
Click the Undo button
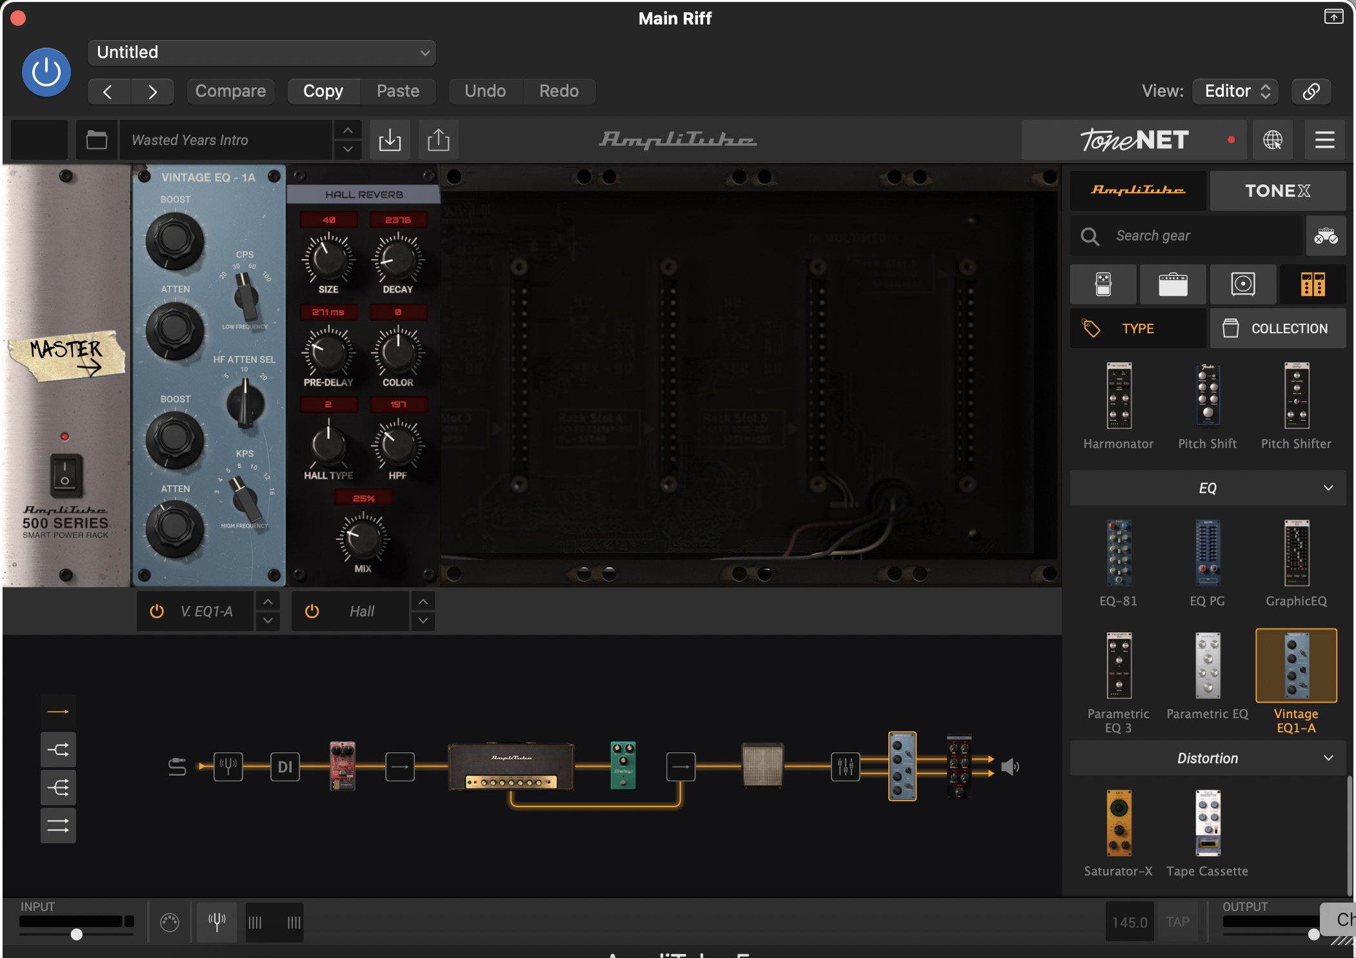click(485, 91)
